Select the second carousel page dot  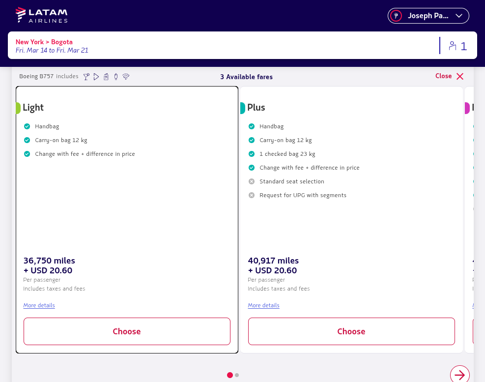237,375
